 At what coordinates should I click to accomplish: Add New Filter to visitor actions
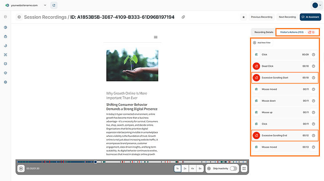coord(262,42)
